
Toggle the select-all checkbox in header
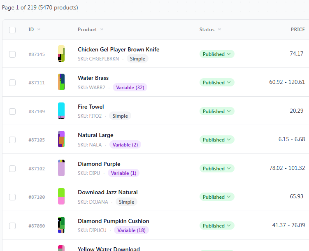coord(12,30)
